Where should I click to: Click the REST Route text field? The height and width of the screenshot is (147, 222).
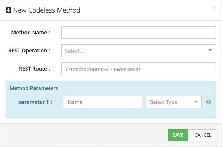pos(139,69)
